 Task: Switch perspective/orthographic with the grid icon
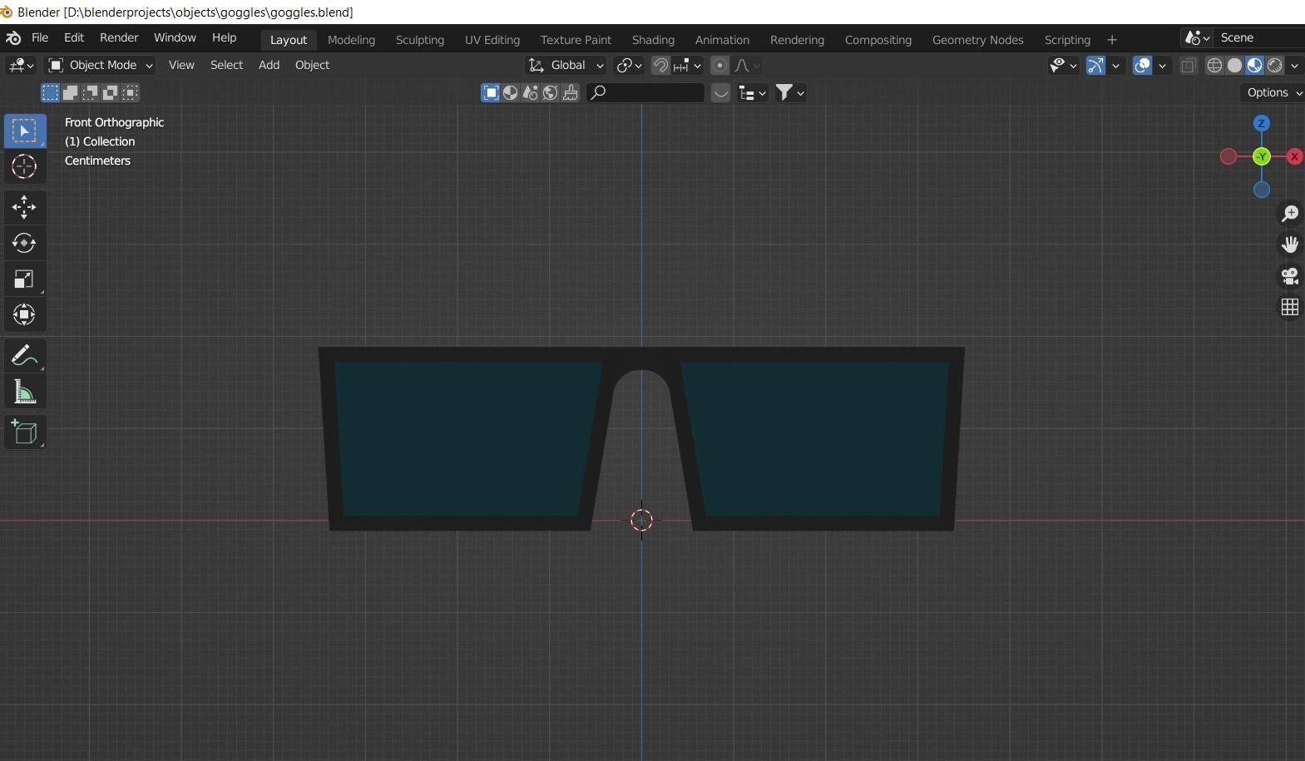pos(1290,307)
